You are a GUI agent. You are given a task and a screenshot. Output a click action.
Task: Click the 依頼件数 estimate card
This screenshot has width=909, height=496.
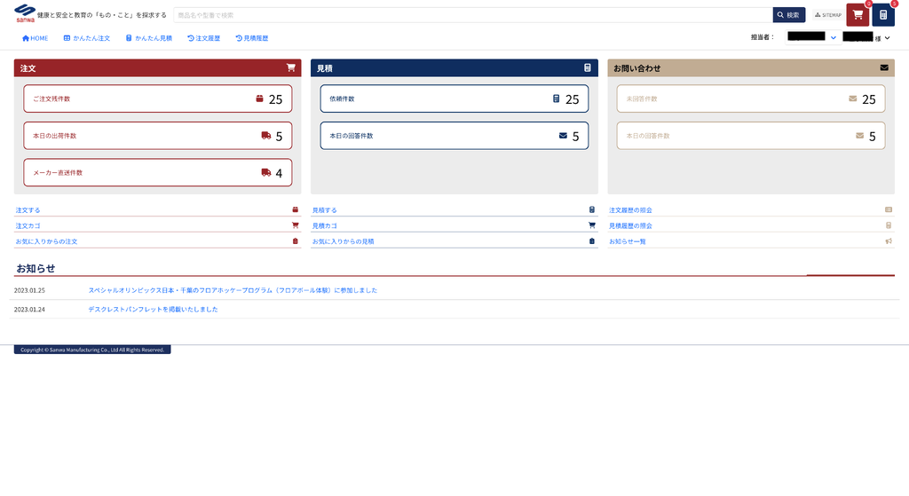point(454,98)
